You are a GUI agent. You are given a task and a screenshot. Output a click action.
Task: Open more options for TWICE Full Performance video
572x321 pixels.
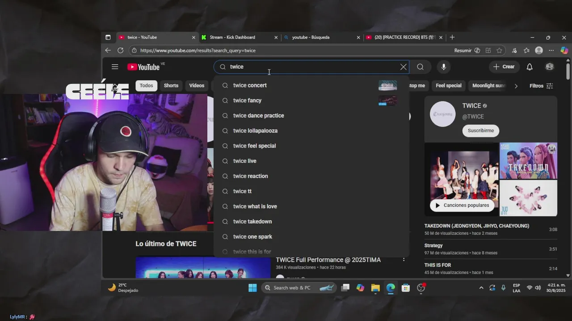pos(404,259)
